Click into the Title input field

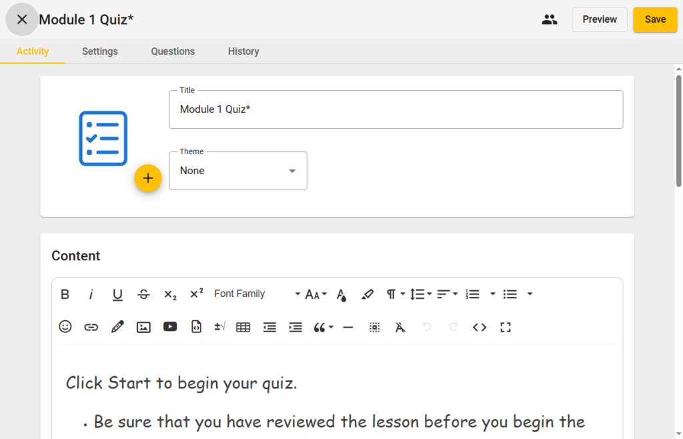(396, 109)
